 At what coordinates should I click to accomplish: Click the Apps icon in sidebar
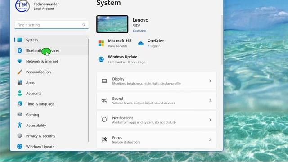click(20, 82)
